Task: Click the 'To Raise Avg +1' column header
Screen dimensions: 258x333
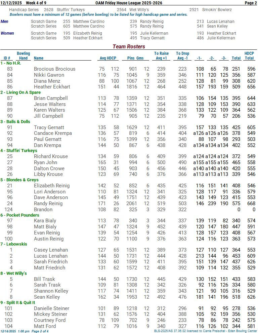Action: tap(161, 55)
